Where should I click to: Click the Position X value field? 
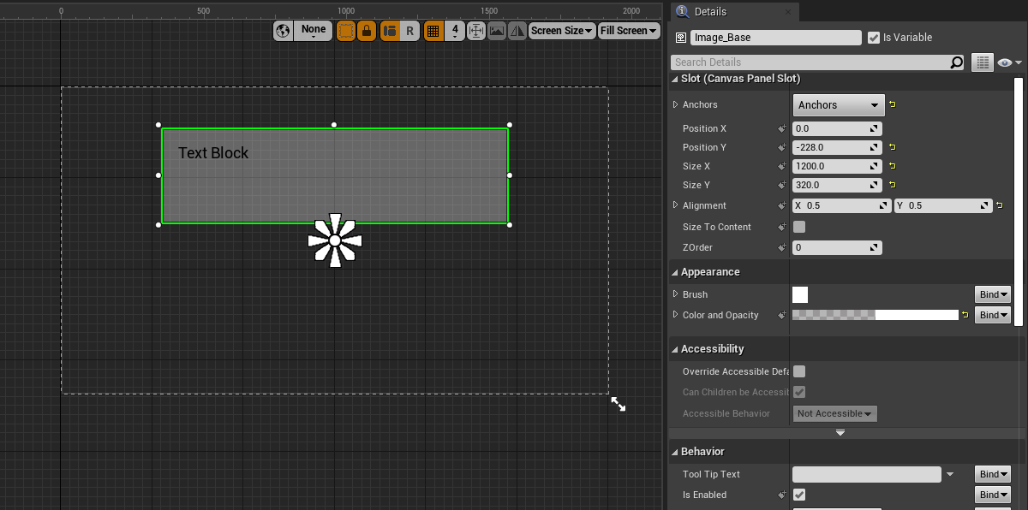coord(837,128)
